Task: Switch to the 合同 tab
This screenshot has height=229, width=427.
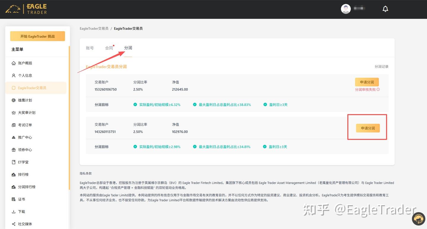Action: [x=109, y=48]
